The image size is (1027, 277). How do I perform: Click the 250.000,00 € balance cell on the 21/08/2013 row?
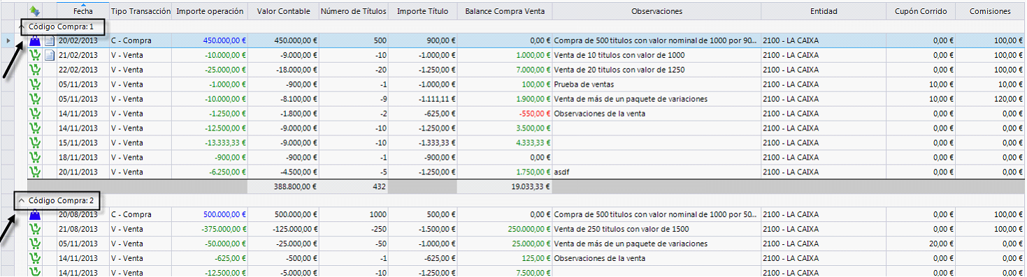tap(505, 230)
